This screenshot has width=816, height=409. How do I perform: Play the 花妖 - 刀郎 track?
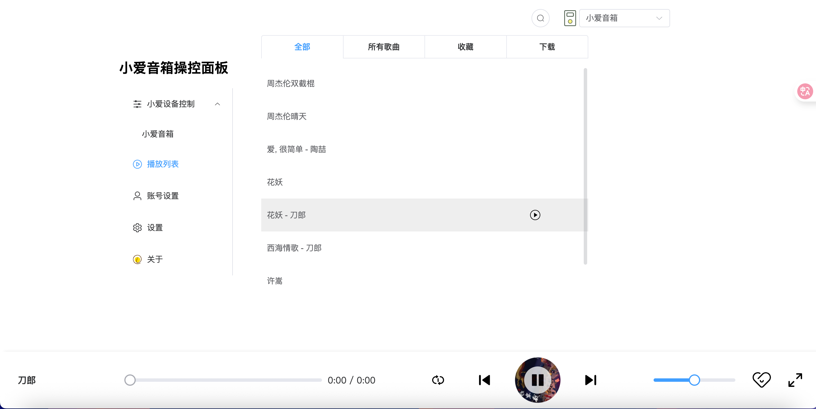pyautogui.click(x=535, y=215)
